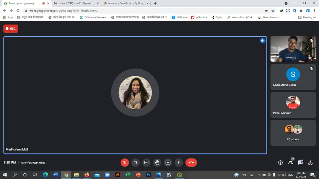The width and height of the screenshot is (319, 179).
Task: Open QGIS from the taskbar
Action: 179,175
